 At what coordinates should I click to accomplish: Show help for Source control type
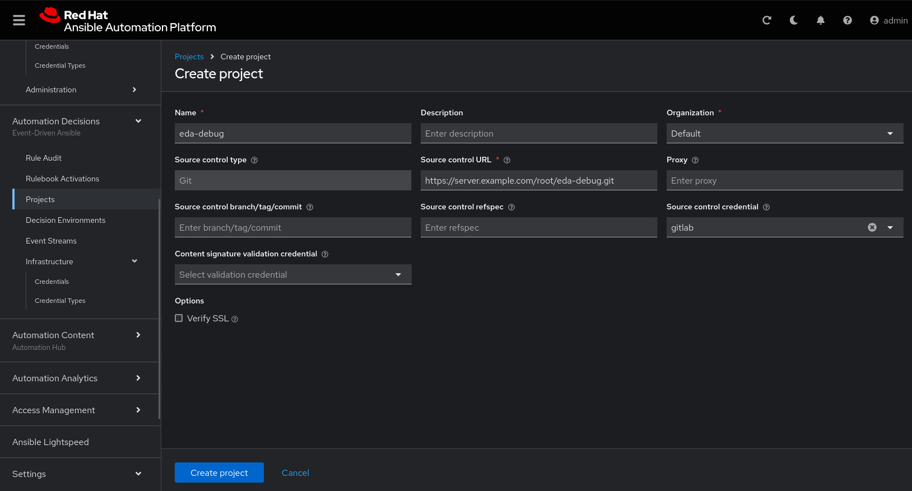click(254, 160)
